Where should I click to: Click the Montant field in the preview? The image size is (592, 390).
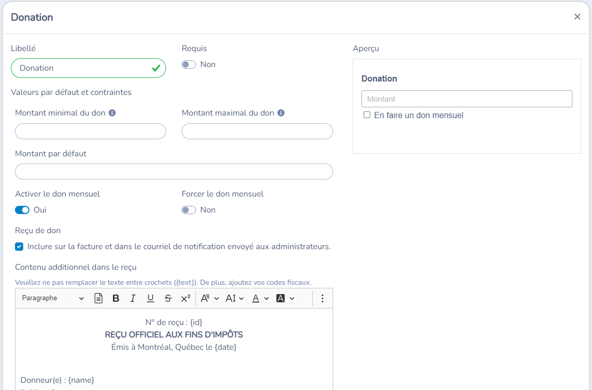coord(467,99)
